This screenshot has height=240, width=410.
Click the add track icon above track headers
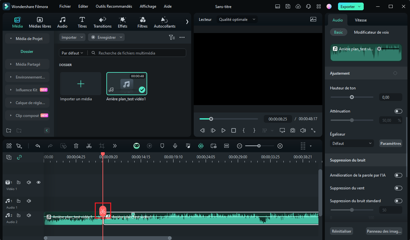(x=9, y=157)
